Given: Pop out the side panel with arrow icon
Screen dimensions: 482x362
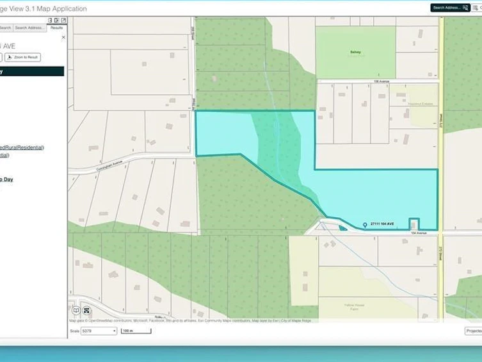Looking at the screenshot, I should (63, 20).
